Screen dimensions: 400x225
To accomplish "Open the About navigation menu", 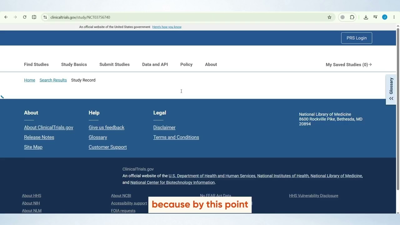I will click(211, 64).
